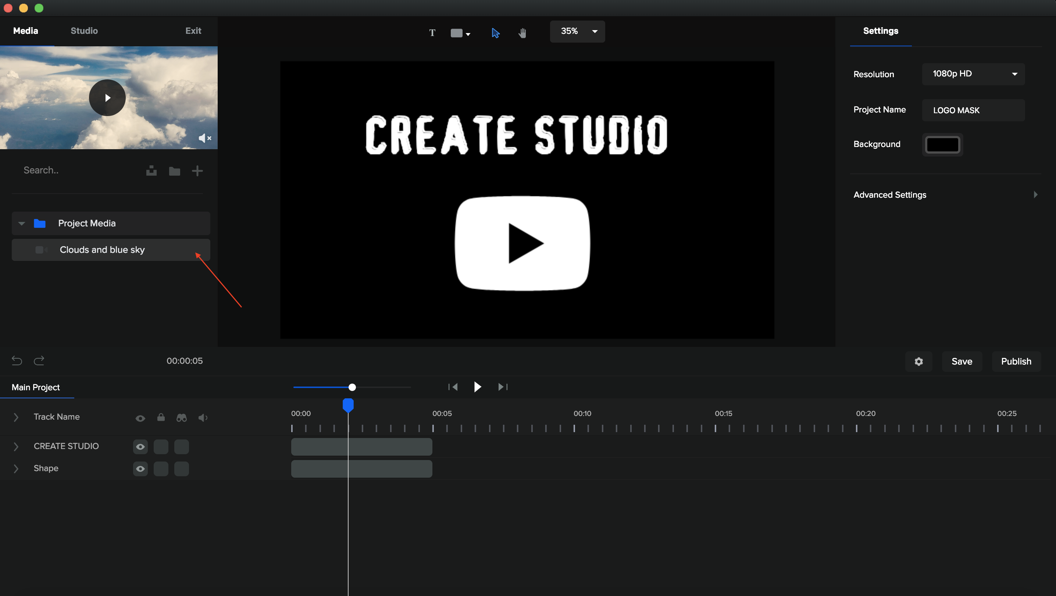Jump to timeline start
The width and height of the screenshot is (1056, 596).
[453, 387]
